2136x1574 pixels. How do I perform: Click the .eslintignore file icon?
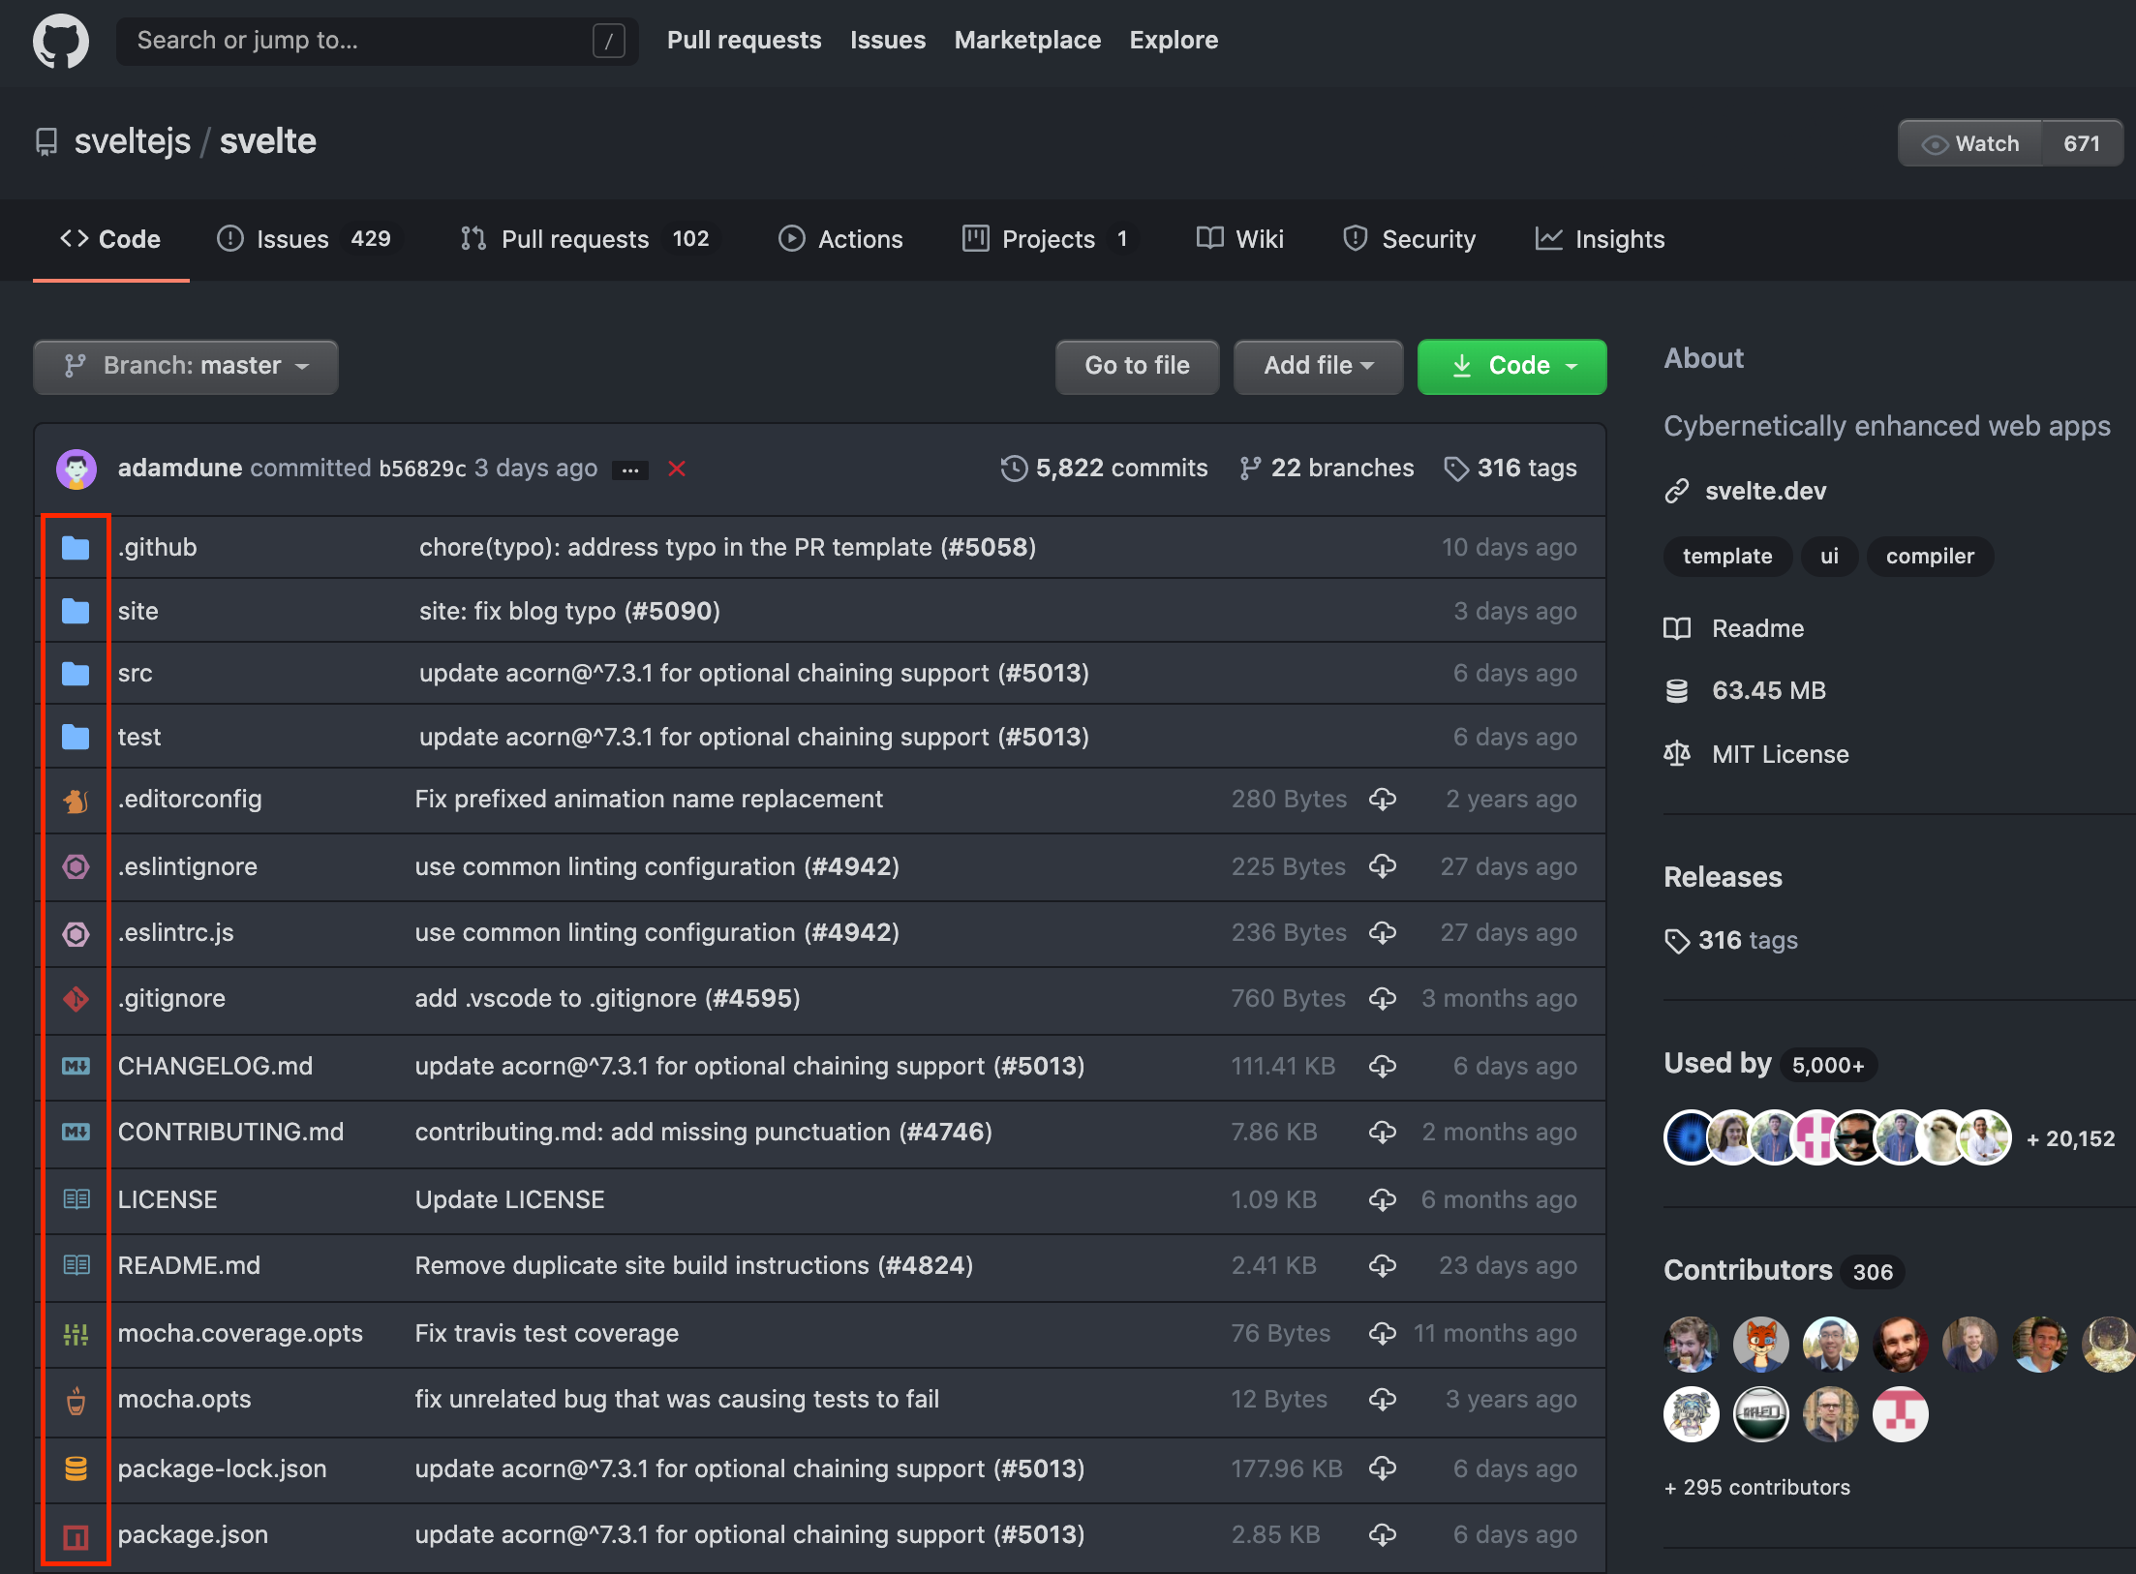pyautogui.click(x=76, y=866)
